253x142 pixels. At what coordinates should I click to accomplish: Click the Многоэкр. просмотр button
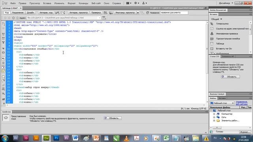(125, 13)
